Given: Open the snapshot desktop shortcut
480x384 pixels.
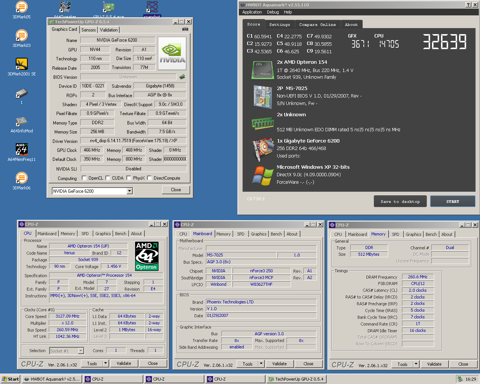Looking at the screenshot, I should (x=152, y=9).
